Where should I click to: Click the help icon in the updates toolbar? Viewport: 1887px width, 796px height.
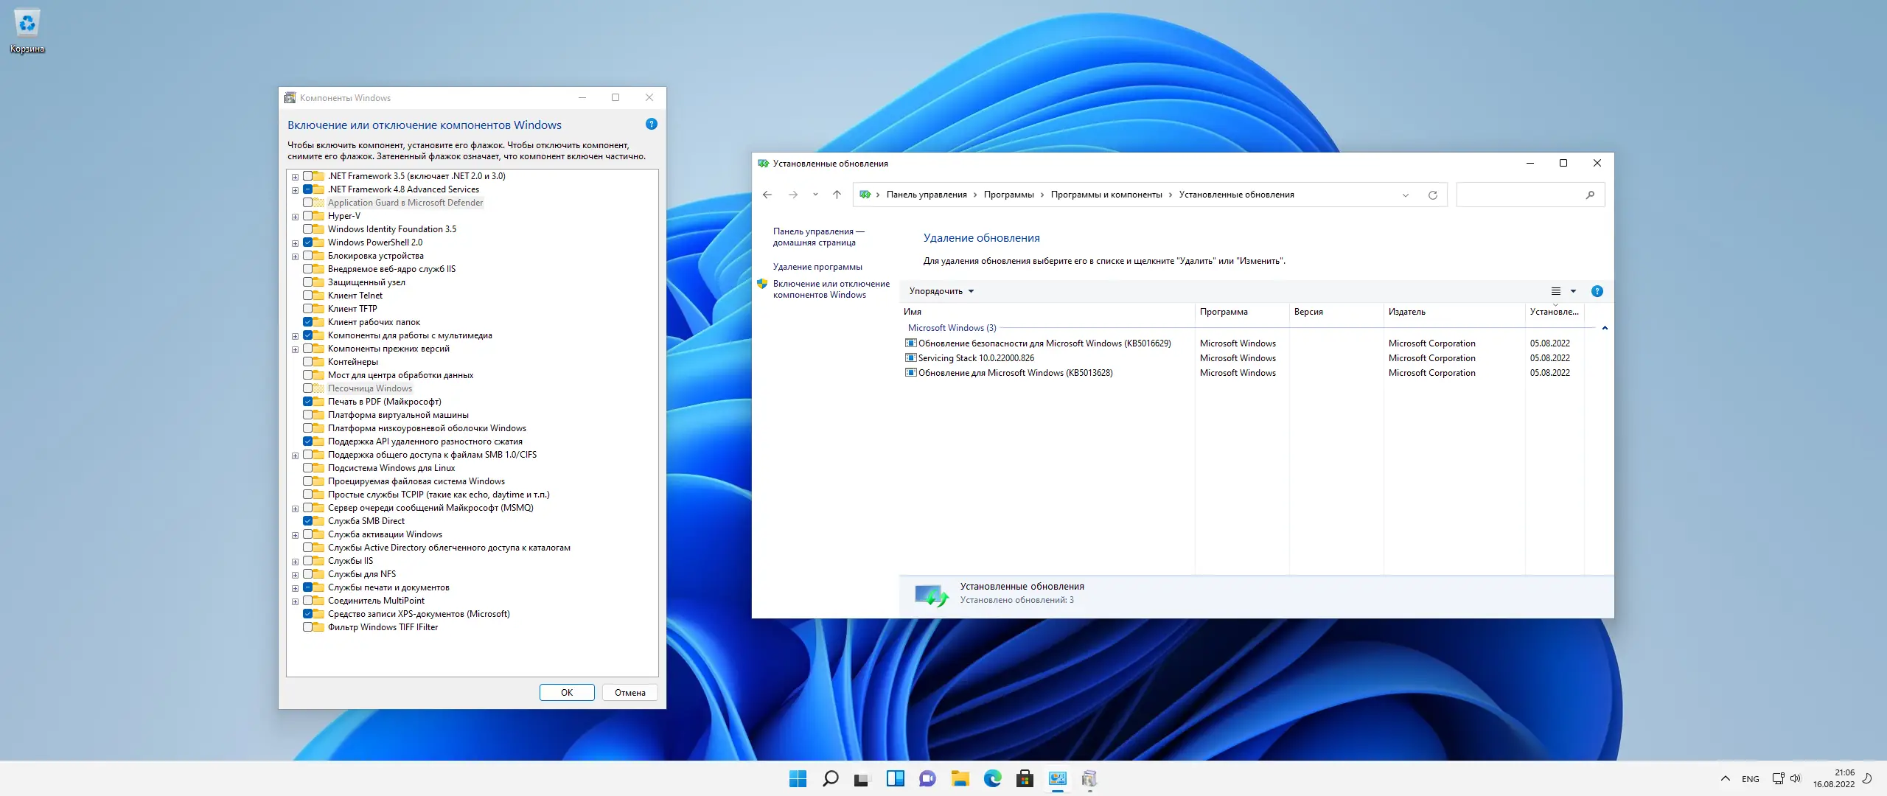click(1597, 291)
